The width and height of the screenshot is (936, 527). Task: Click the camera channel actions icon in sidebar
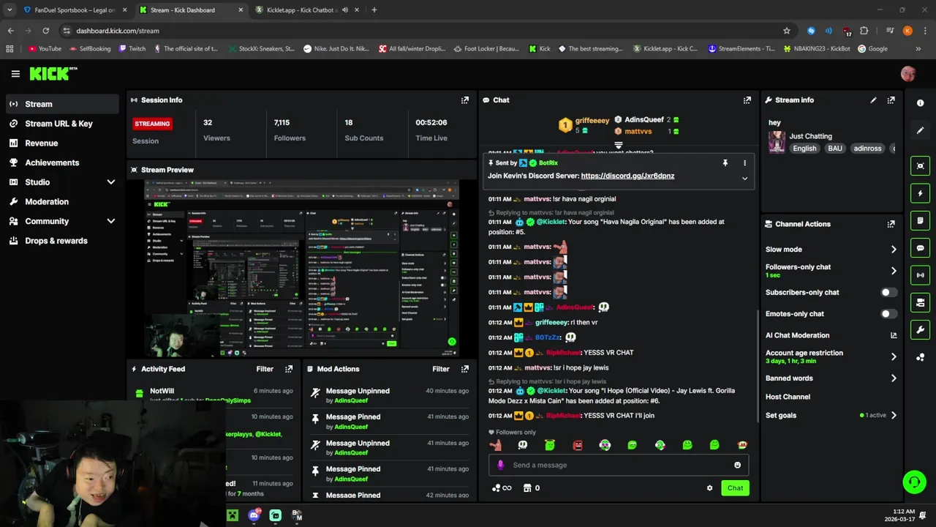(921, 302)
